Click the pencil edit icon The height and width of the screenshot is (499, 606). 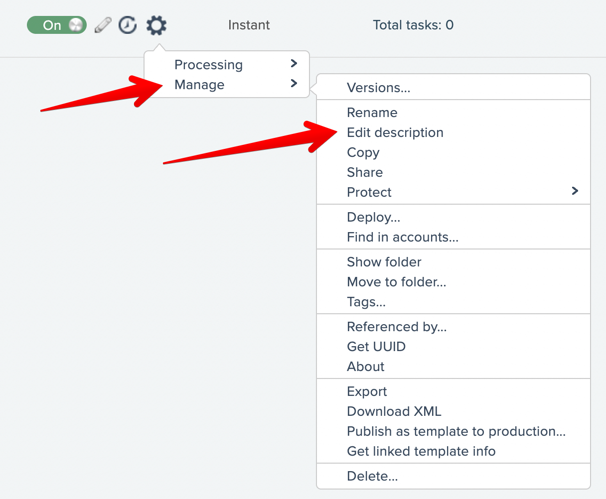[x=103, y=25]
